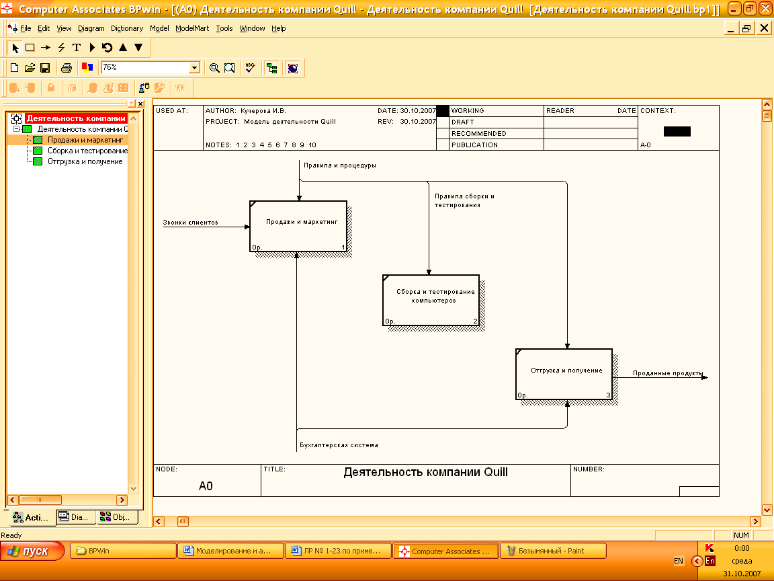Toggle the ModelMart globe toolbar icon

click(293, 68)
